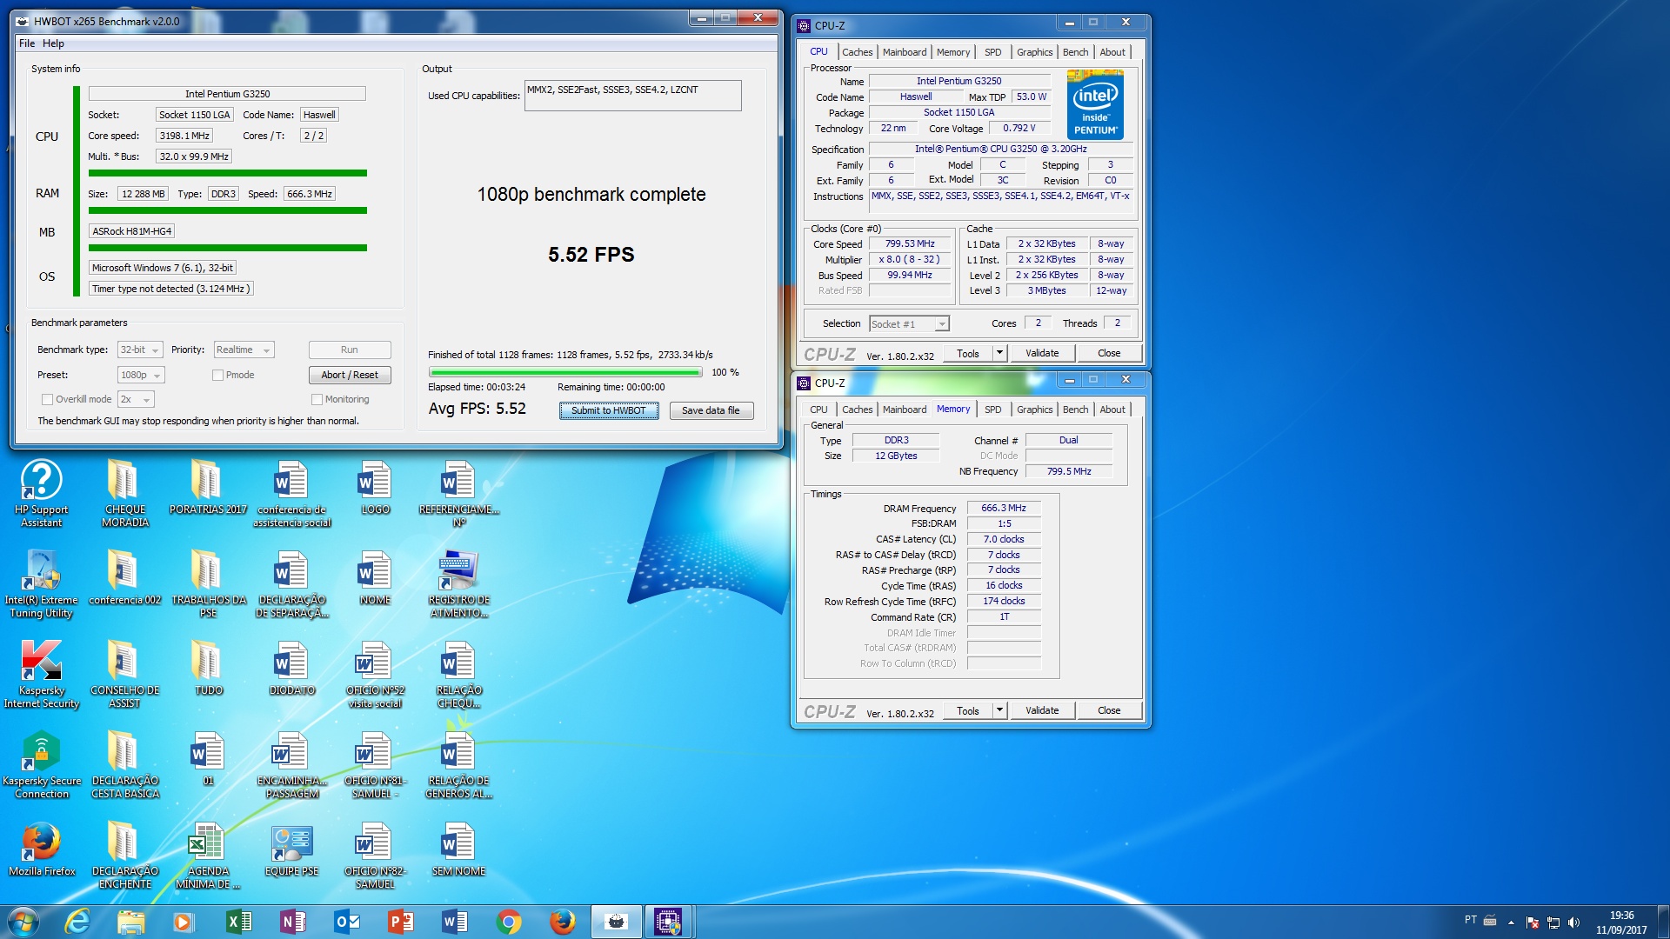Viewport: 1670px width, 939px height.
Task: Switch to HWBOT x265 taskbar button
Action: coord(616,922)
